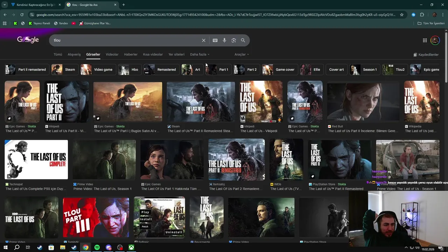This screenshot has width=448, height=252.
Task: Switch to the 'Tümü' results tab
Action: (58, 55)
